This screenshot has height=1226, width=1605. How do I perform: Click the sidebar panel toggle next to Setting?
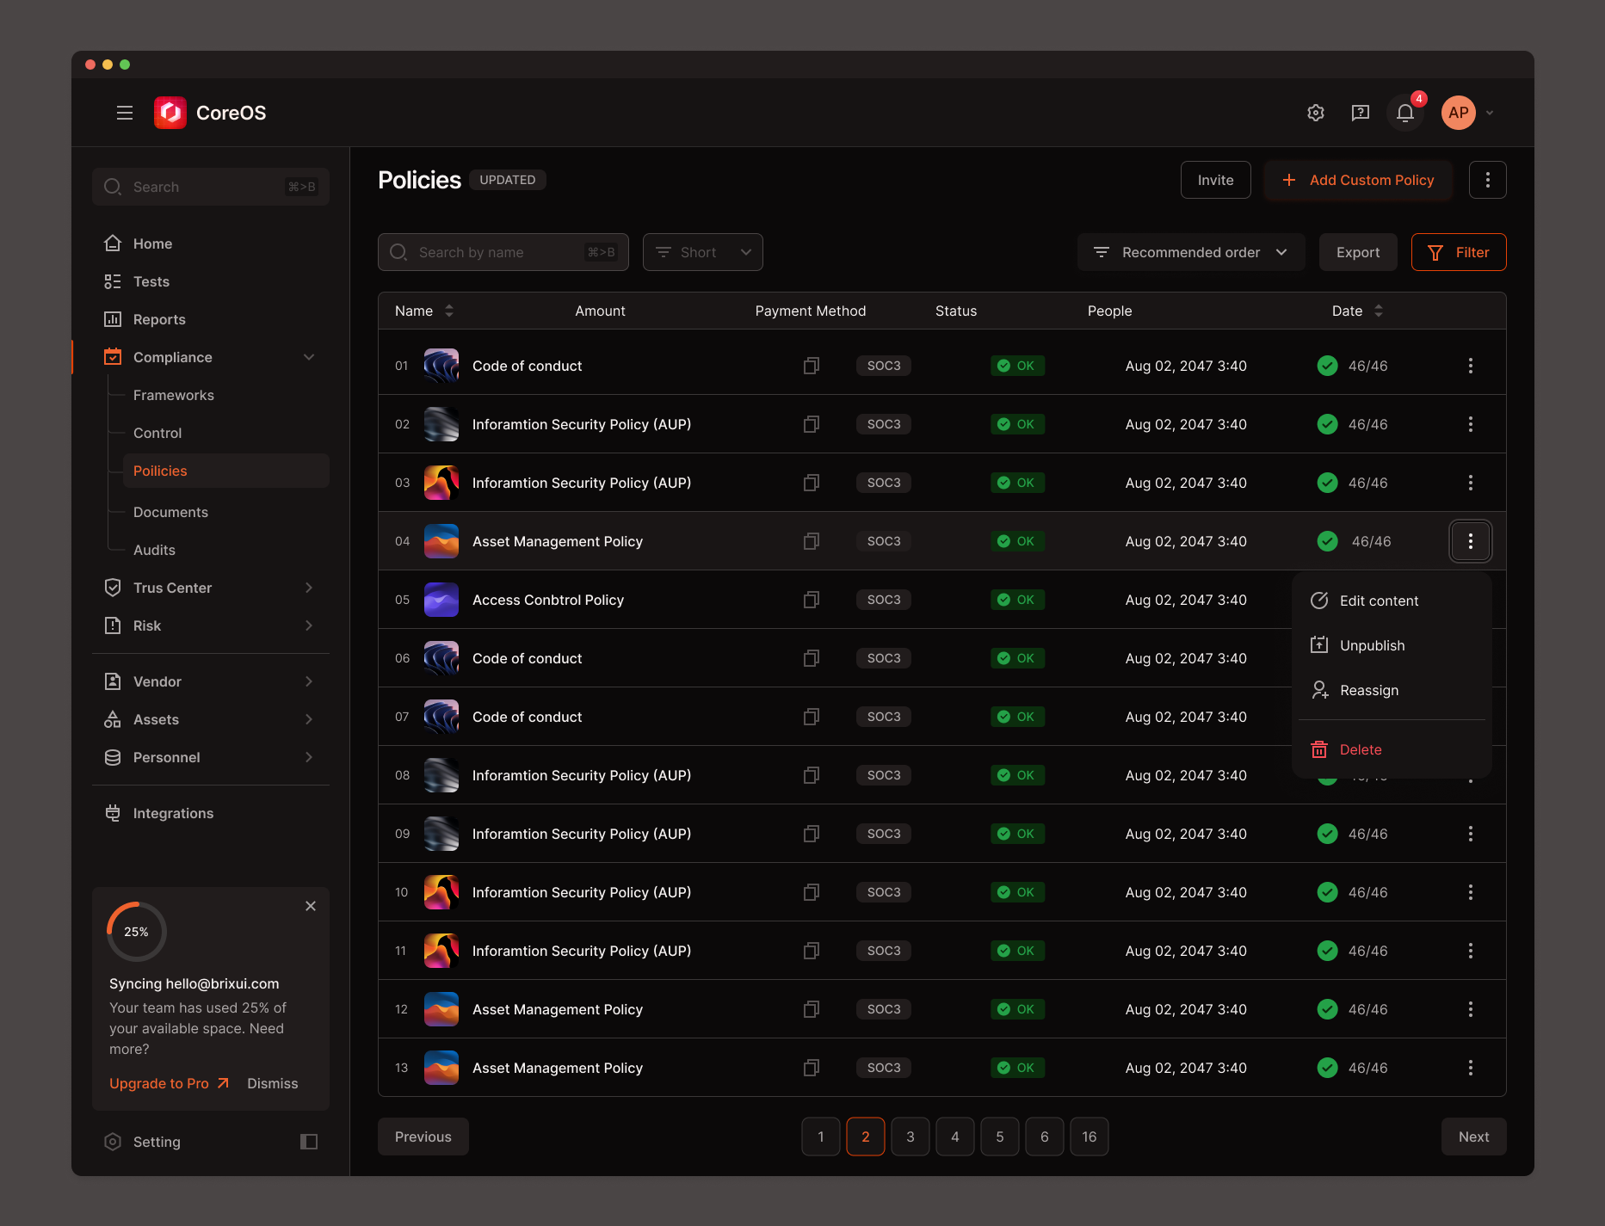tap(309, 1142)
